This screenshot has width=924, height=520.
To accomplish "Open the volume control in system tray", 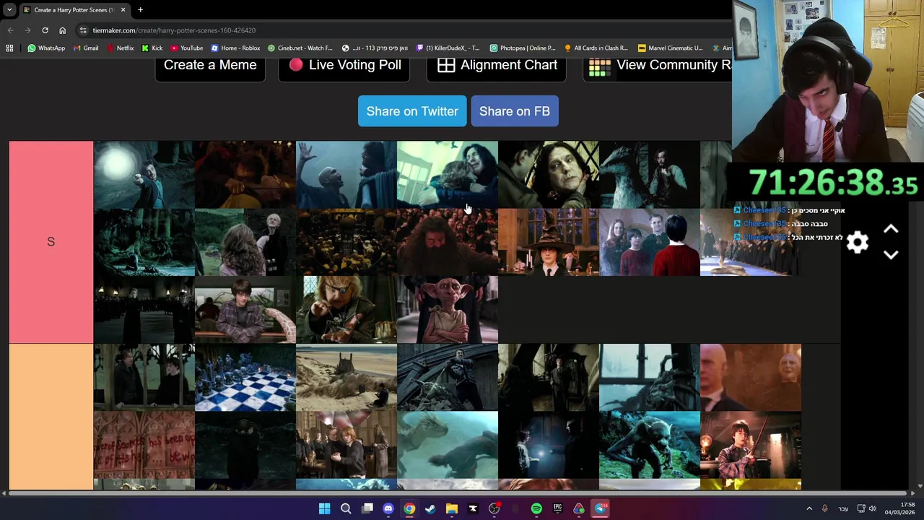I will tap(872, 508).
